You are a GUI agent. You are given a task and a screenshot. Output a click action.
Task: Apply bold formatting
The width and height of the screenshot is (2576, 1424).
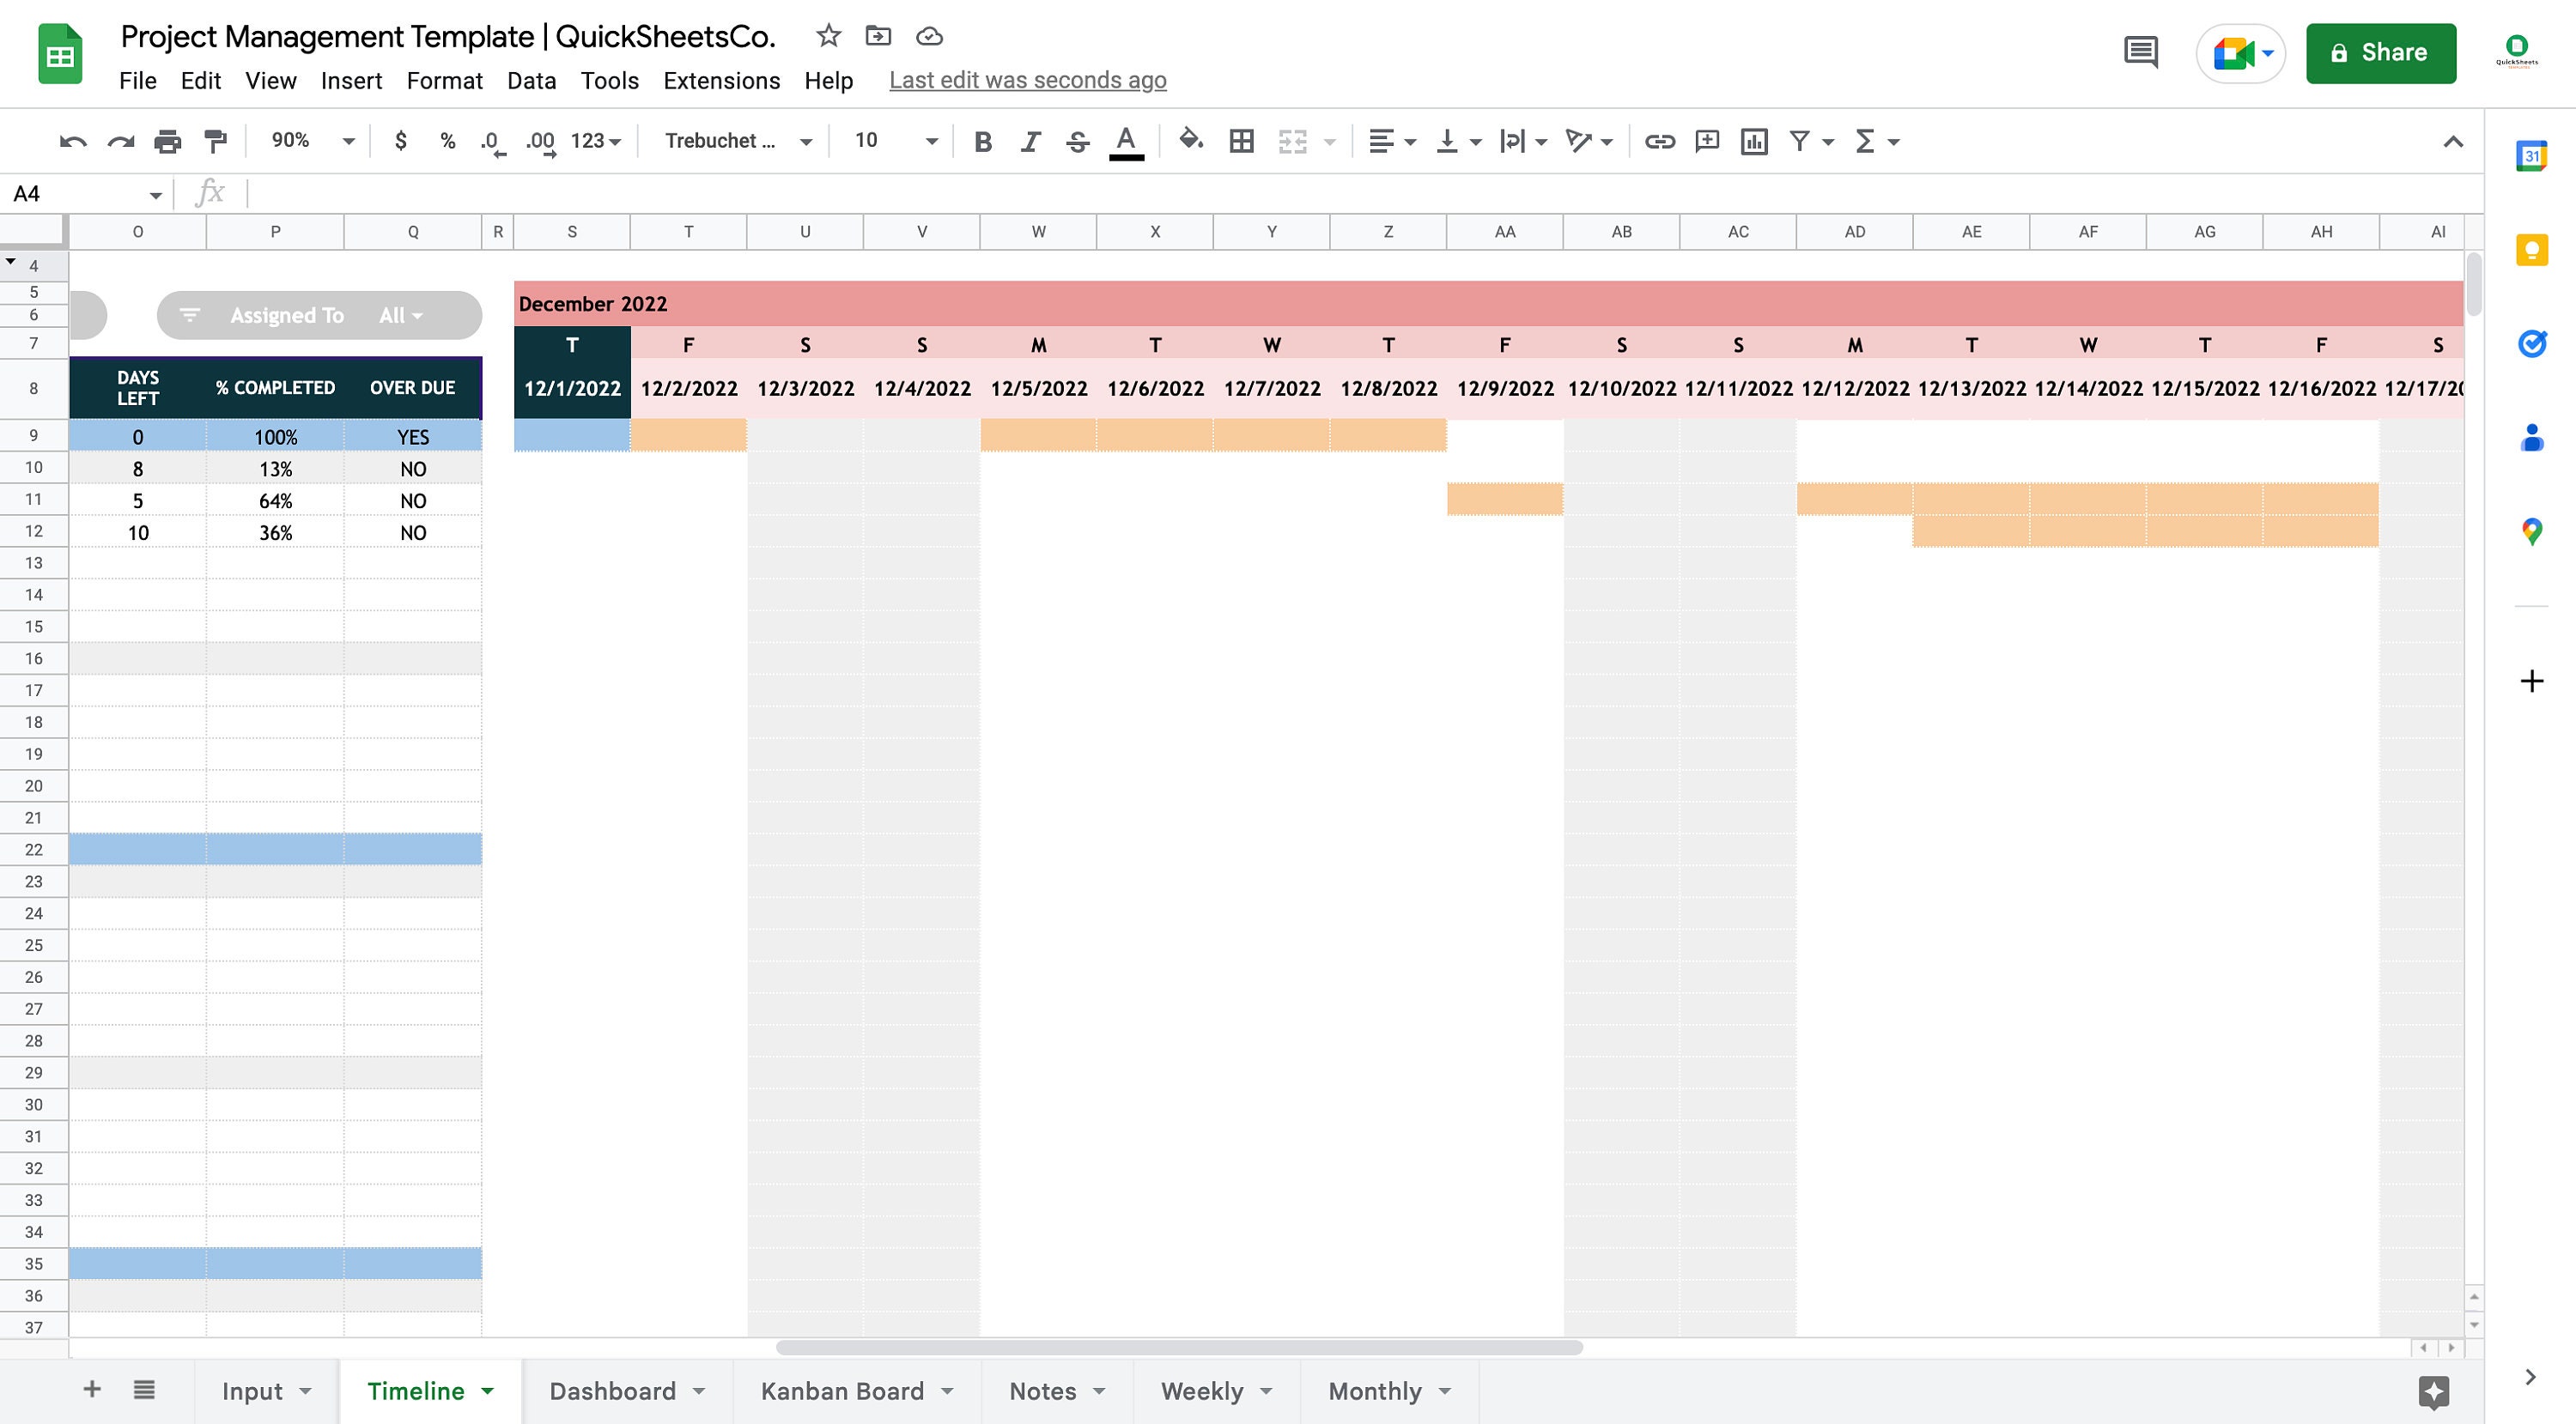(982, 141)
